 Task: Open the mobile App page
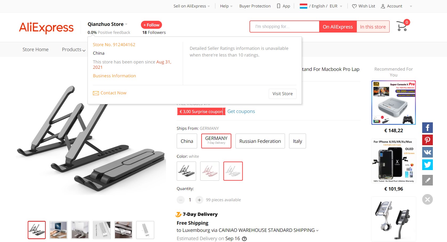coord(283,6)
